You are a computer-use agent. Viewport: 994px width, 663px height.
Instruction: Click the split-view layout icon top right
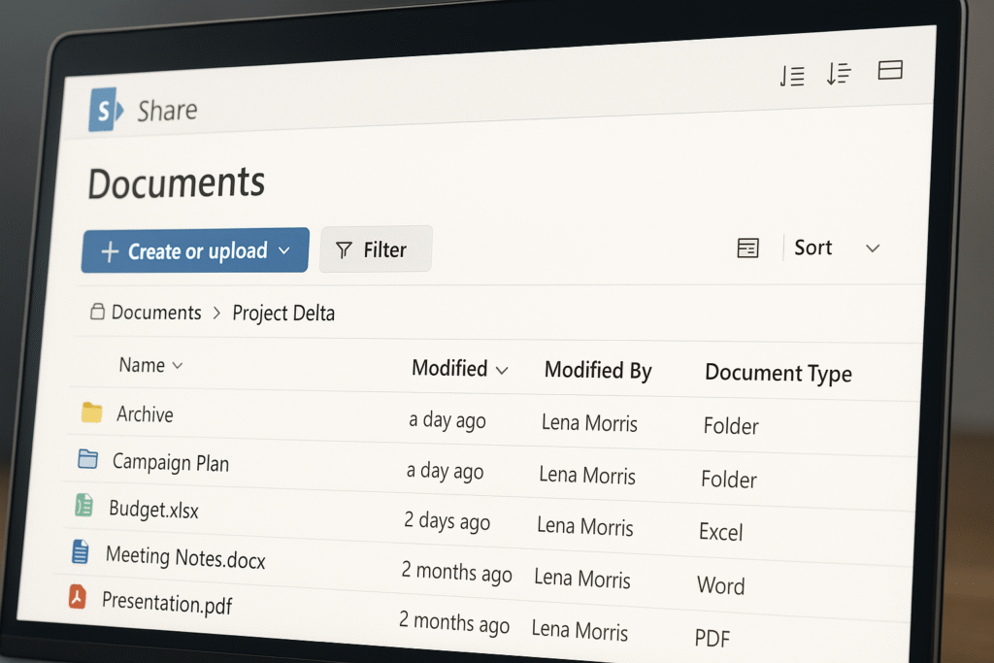tap(890, 70)
